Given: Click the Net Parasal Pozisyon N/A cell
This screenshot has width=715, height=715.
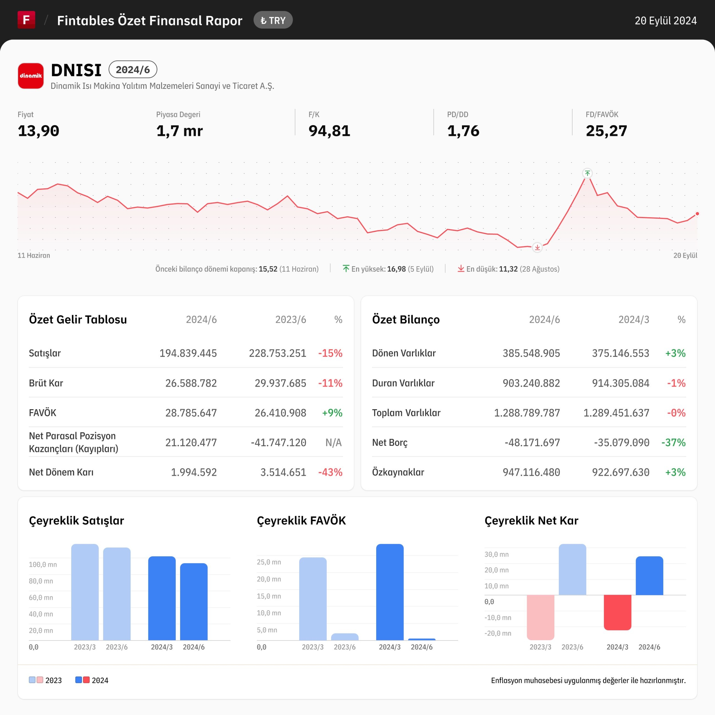Looking at the screenshot, I should coord(333,443).
